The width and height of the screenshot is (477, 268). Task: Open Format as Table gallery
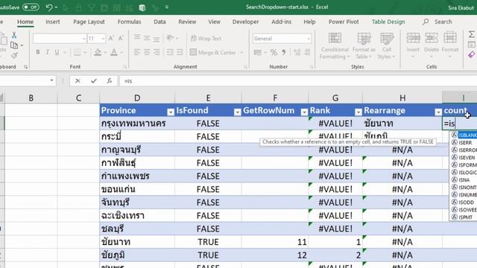coord(364,46)
